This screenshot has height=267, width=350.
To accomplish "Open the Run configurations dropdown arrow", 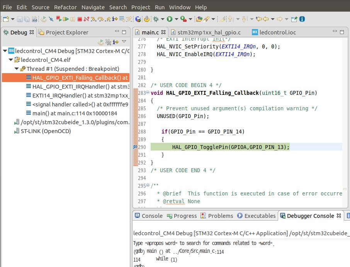I will (x=176, y=19).
